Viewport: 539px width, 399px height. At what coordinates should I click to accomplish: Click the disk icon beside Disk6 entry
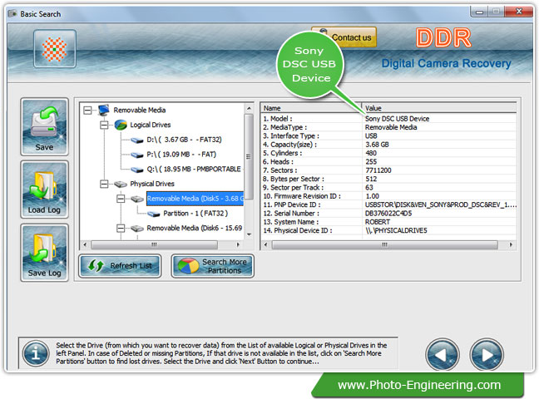point(137,229)
